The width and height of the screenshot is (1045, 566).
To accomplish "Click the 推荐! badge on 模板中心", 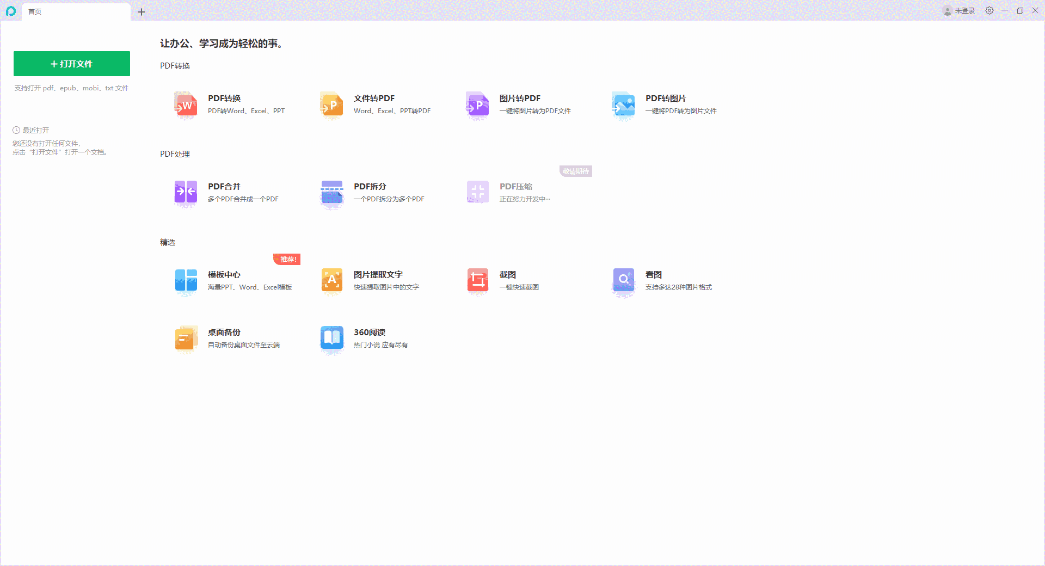I will [287, 260].
